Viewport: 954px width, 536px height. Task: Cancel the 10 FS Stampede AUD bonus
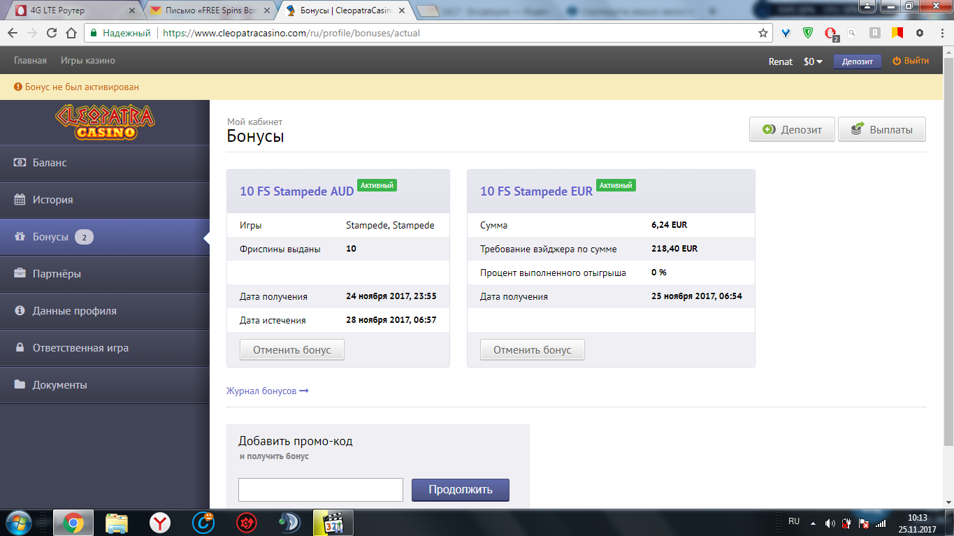click(291, 349)
